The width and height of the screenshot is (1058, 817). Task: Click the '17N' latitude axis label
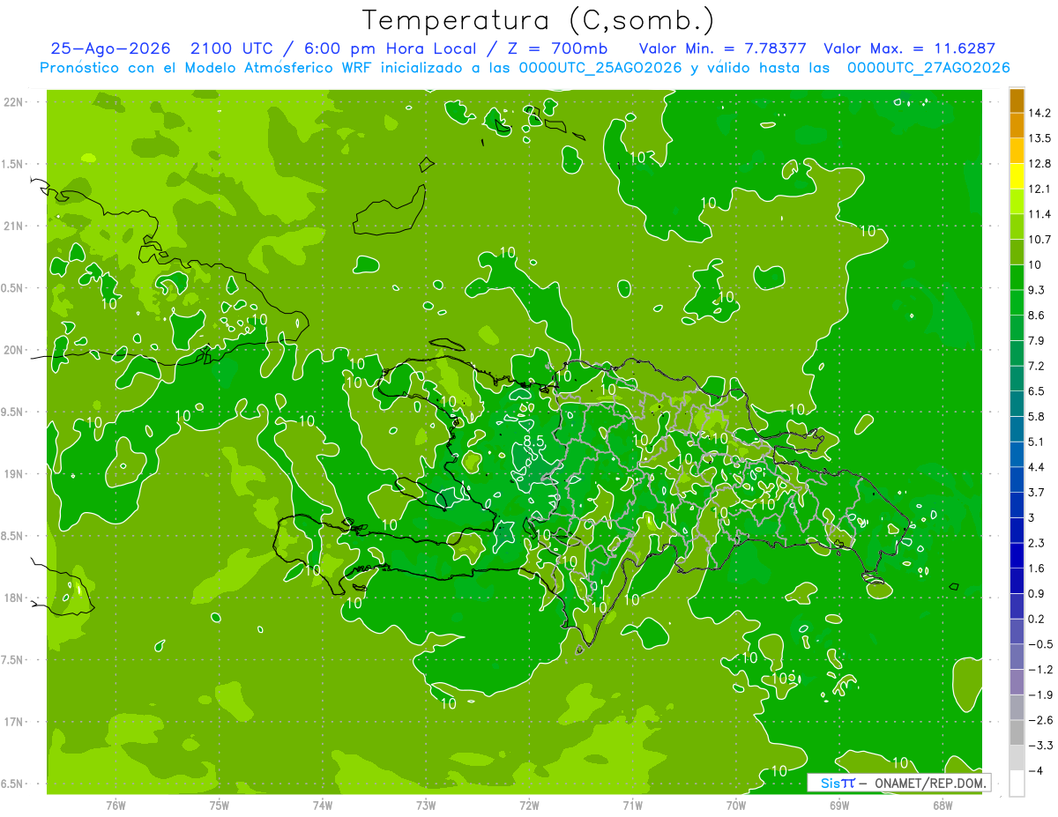click(15, 722)
